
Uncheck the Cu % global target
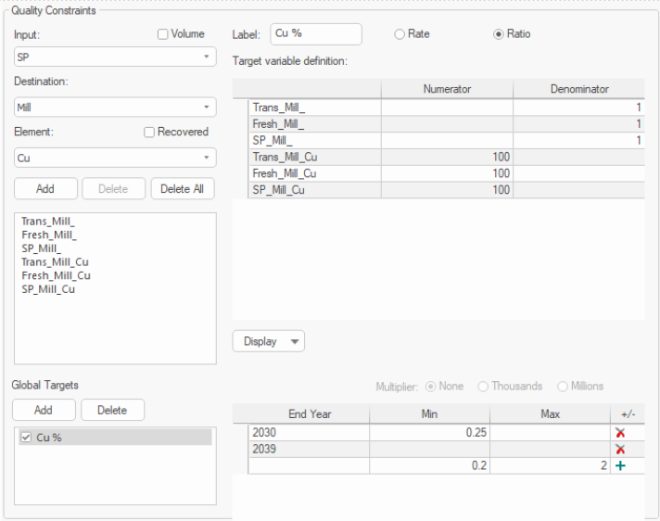(x=26, y=438)
